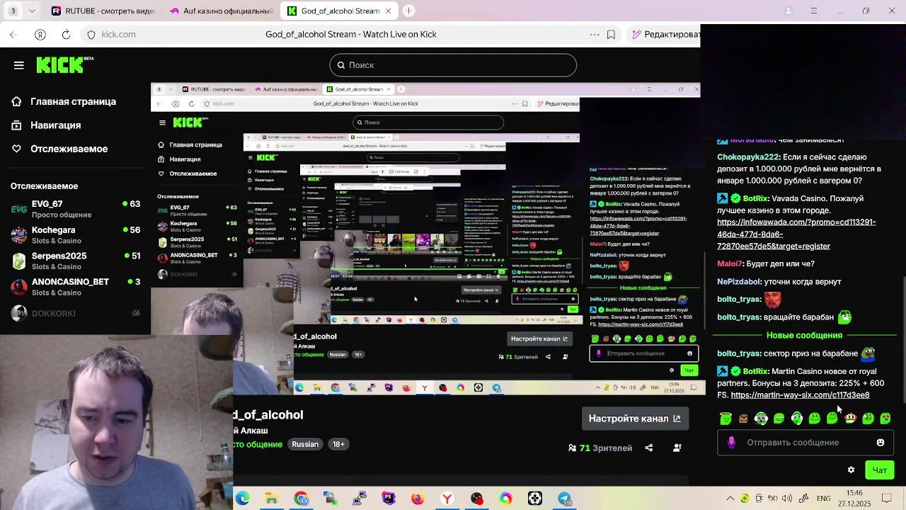Switch to the Auf казино browser tab

[x=221, y=11]
